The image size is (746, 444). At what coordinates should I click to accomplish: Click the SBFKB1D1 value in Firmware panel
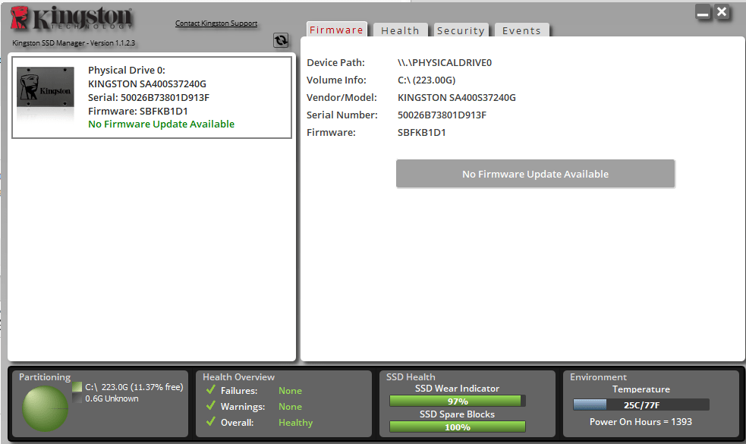tap(421, 132)
